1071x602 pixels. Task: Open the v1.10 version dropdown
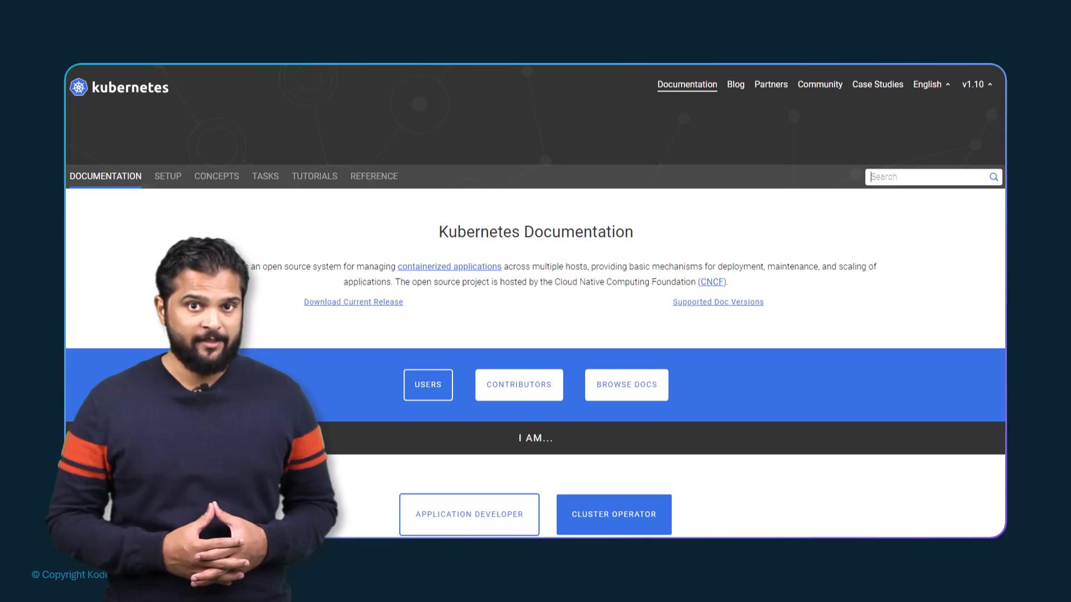pos(977,84)
